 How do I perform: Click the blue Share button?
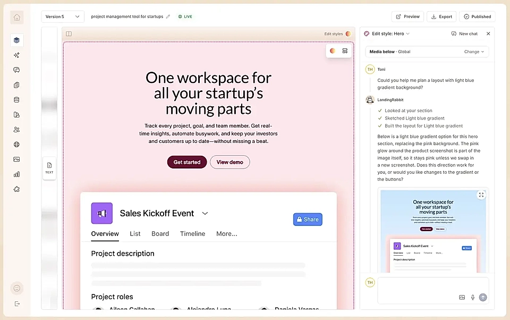(308, 220)
